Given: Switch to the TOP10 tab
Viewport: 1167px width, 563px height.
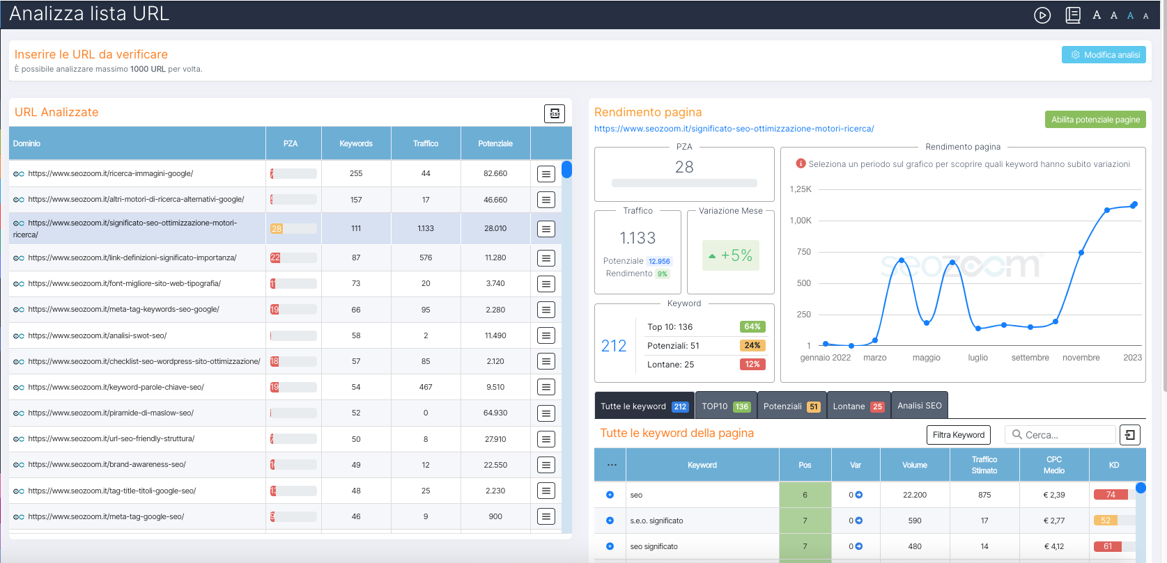Looking at the screenshot, I should point(725,406).
